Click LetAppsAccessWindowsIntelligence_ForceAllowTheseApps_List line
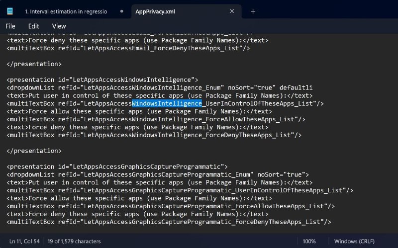This screenshot has width=398, height=248. 156,119
